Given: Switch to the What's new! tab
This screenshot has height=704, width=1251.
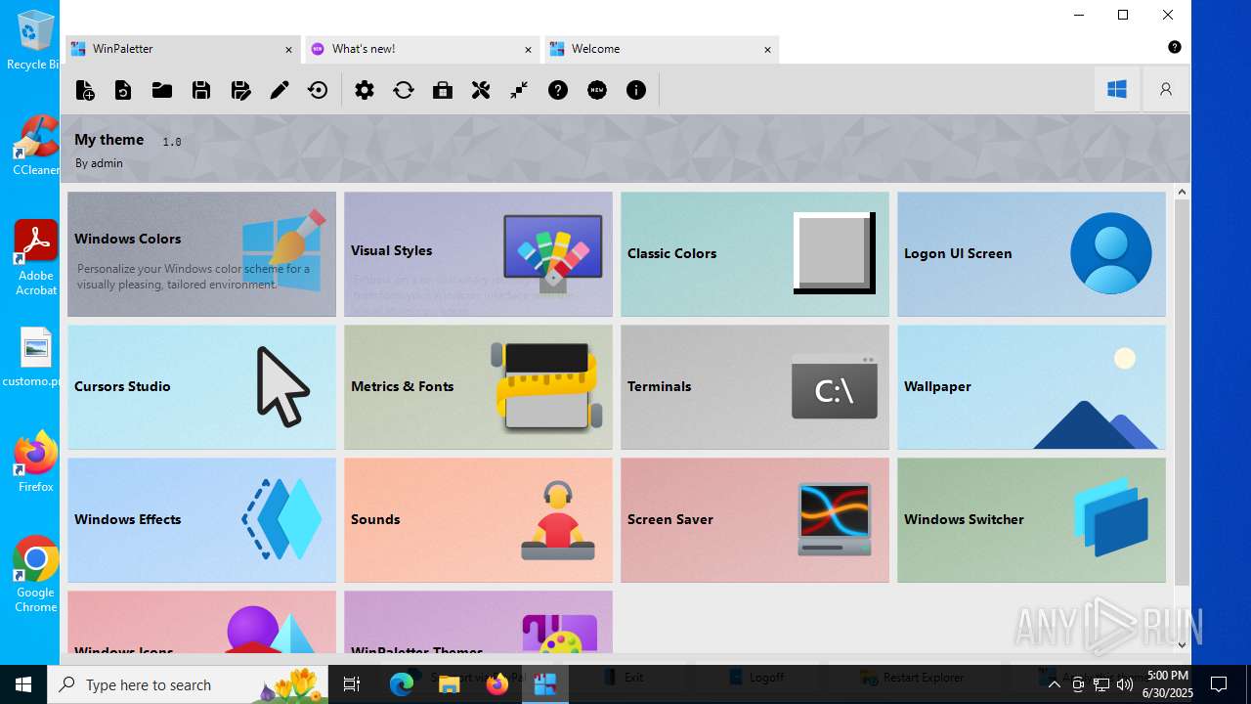Looking at the screenshot, I should point(422,49).
